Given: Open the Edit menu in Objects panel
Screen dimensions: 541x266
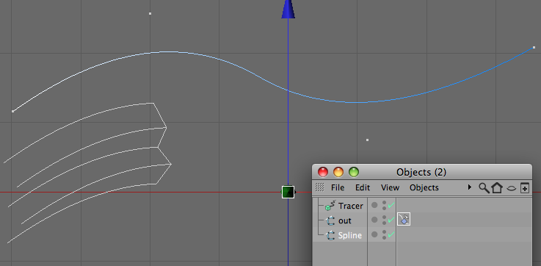Looking at the screenshot, I should coord(363,187).
